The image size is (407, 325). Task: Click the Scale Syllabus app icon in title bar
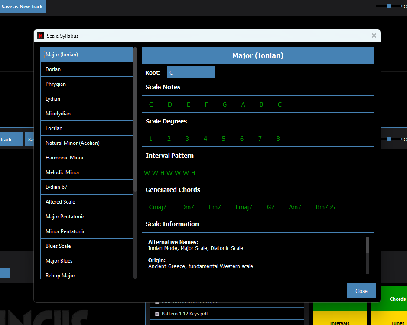coord(41,36)
